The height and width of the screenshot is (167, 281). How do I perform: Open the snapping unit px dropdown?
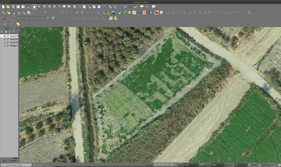pyautogui.click(x=38, y=18)
